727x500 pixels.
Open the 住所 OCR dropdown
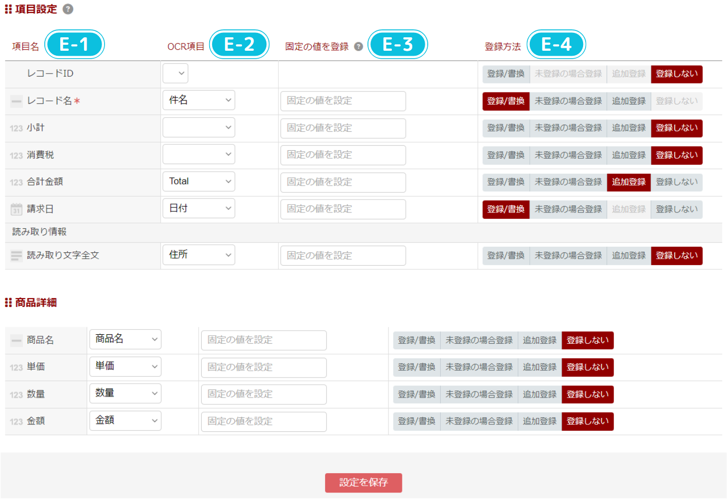[199, 255]
